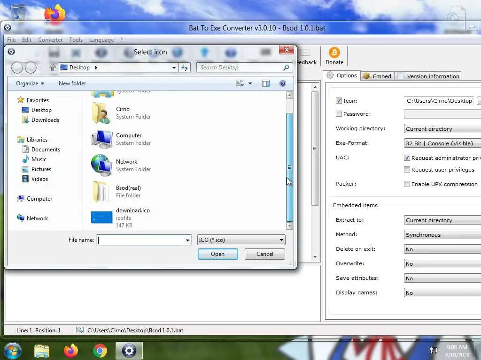Image resolution: width=481 pixels, height=360 pixels.
Task: Select Videos library in sidebar
Action: [35, 179]
